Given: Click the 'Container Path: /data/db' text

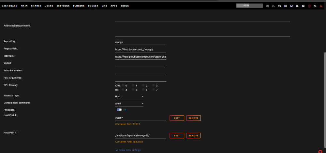Looking at the screenshot, I should pos(129,142).
